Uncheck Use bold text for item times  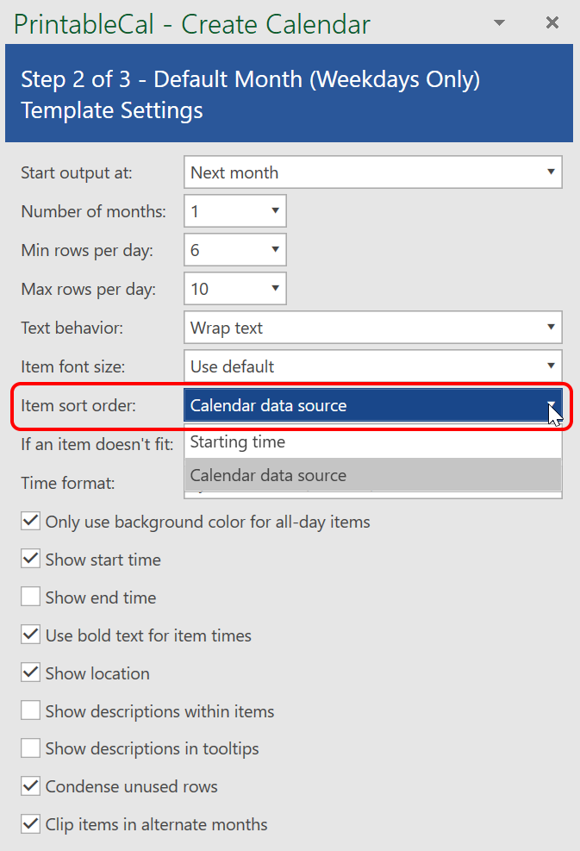coord(31,635)
